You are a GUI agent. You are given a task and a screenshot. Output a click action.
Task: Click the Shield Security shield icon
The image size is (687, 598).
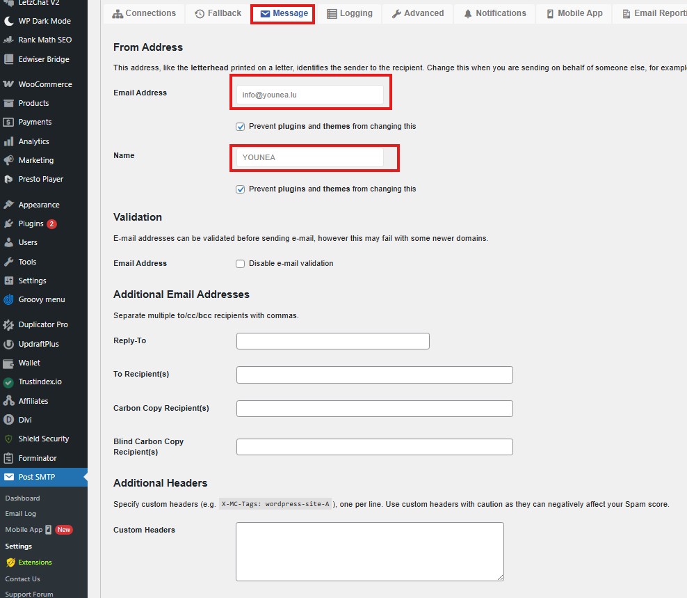[8, 439]
